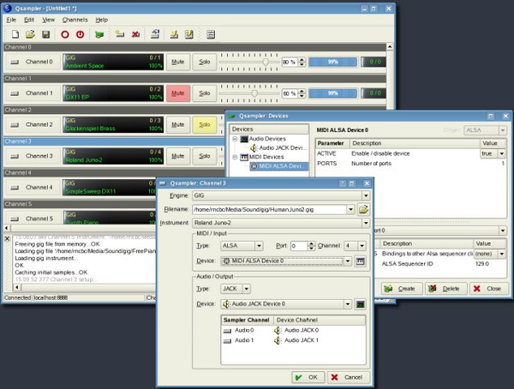Open a session file from the toolbar
Screen dimensions: 514x389
click(x=30, y=34)
